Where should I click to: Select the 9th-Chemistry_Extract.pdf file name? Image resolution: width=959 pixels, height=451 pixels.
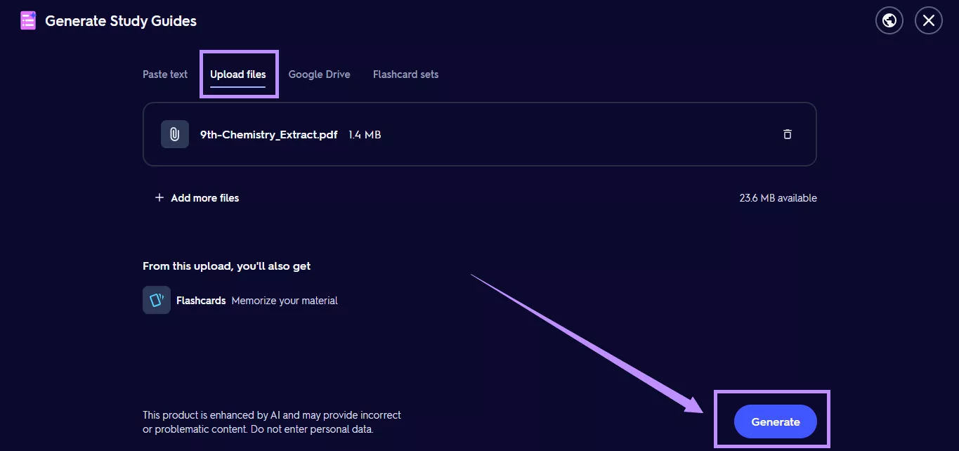point(270,134)
